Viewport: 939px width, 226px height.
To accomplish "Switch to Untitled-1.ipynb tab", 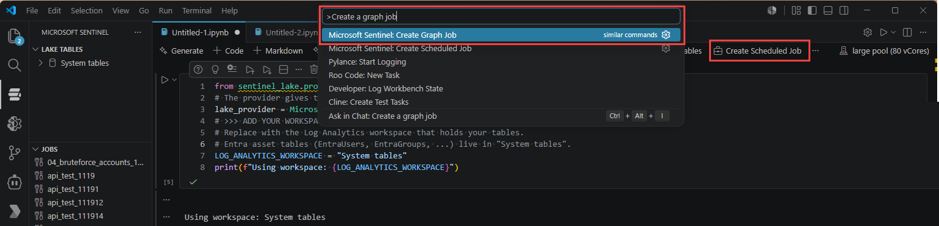I will pos(201,32).
